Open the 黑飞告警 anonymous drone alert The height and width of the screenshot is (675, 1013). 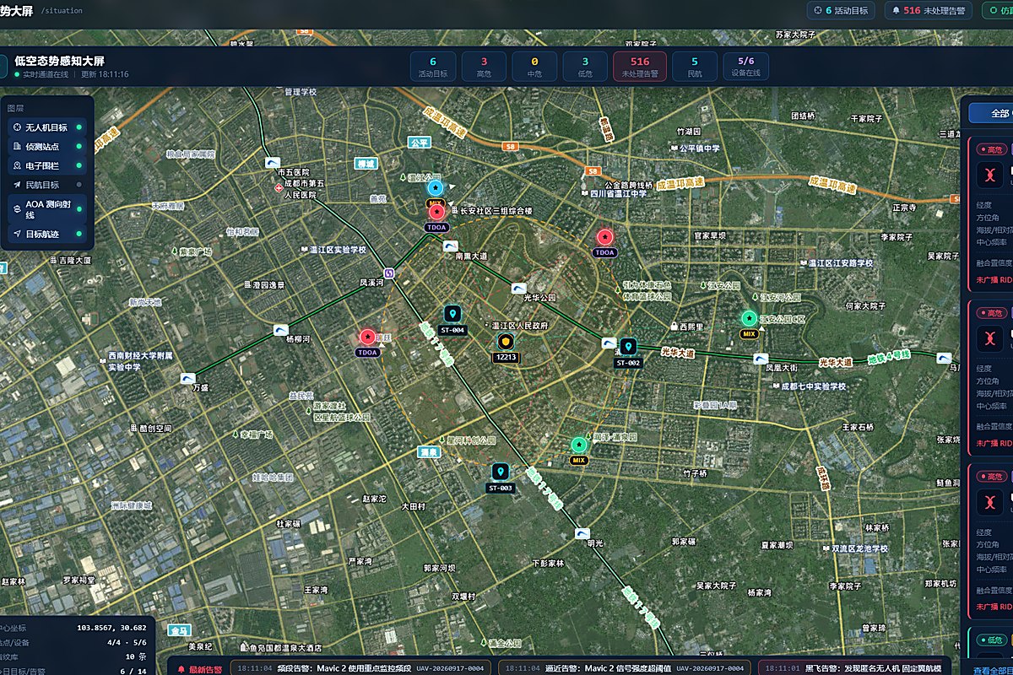coord(854,668)
